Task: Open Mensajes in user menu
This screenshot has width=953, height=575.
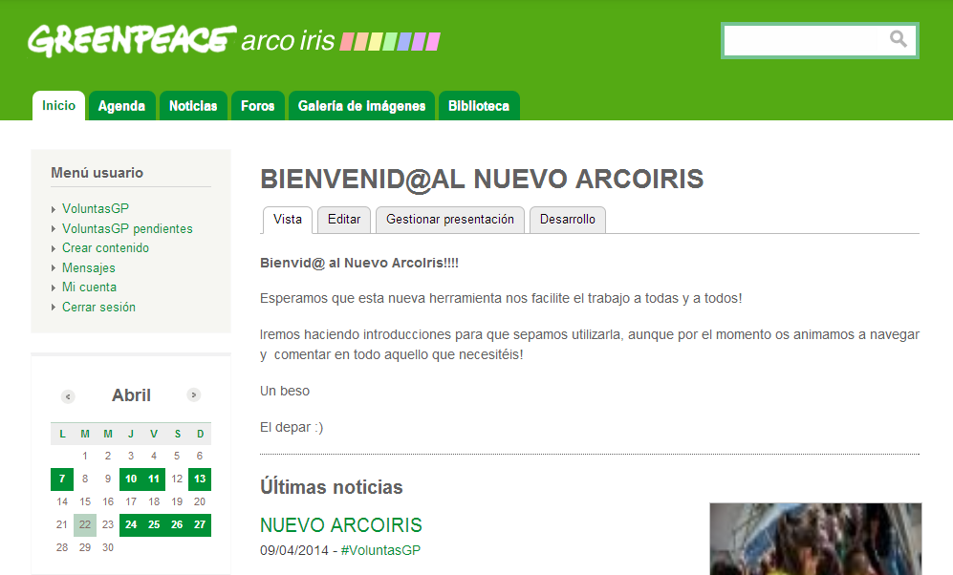Action: (x=88, y=267)
